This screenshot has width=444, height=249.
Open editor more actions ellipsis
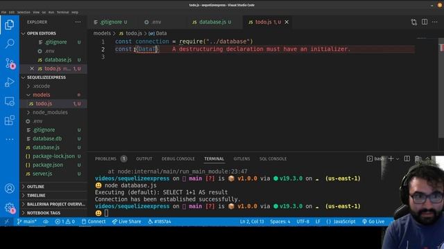click(x=435, y=21)
